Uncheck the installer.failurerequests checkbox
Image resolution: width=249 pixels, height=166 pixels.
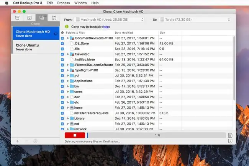point(62,113)
